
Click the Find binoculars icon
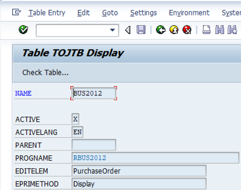(220, 30)
